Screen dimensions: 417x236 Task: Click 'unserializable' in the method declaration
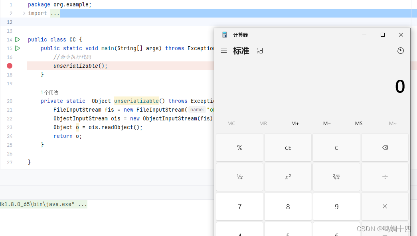[x=136, y=101]
